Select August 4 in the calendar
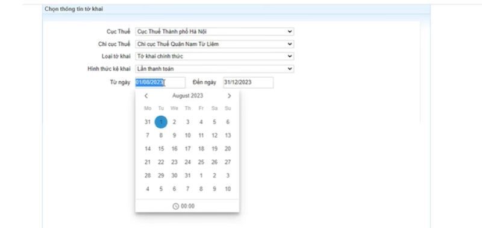Viewport: 482px width, 228px height. [201, 122]
